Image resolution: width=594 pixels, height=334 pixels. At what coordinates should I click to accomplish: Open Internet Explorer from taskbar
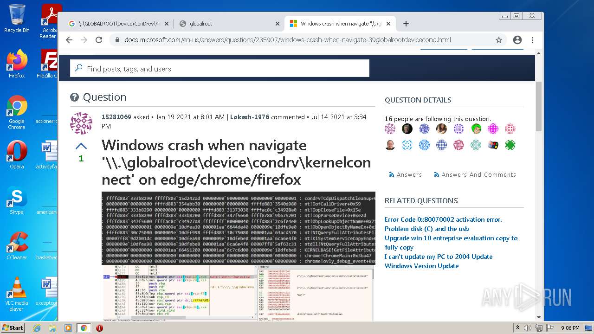[37, 328]
